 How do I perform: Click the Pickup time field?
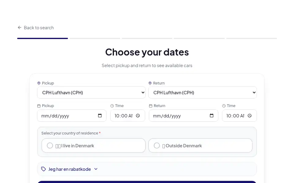(127, 116)
